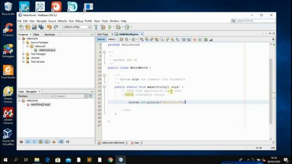Screen dimensions: 292x164
Task: Toggle Show Static Members filter in Navigator
Action: [x=34, y=142]
